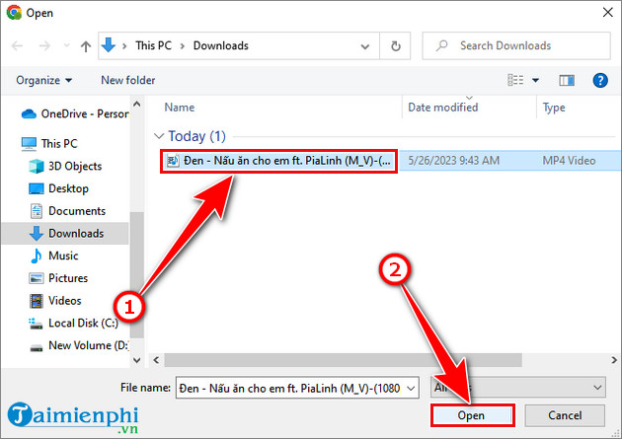Go back using the back arrow
The image size is (622, 439).
click(17, 46)
